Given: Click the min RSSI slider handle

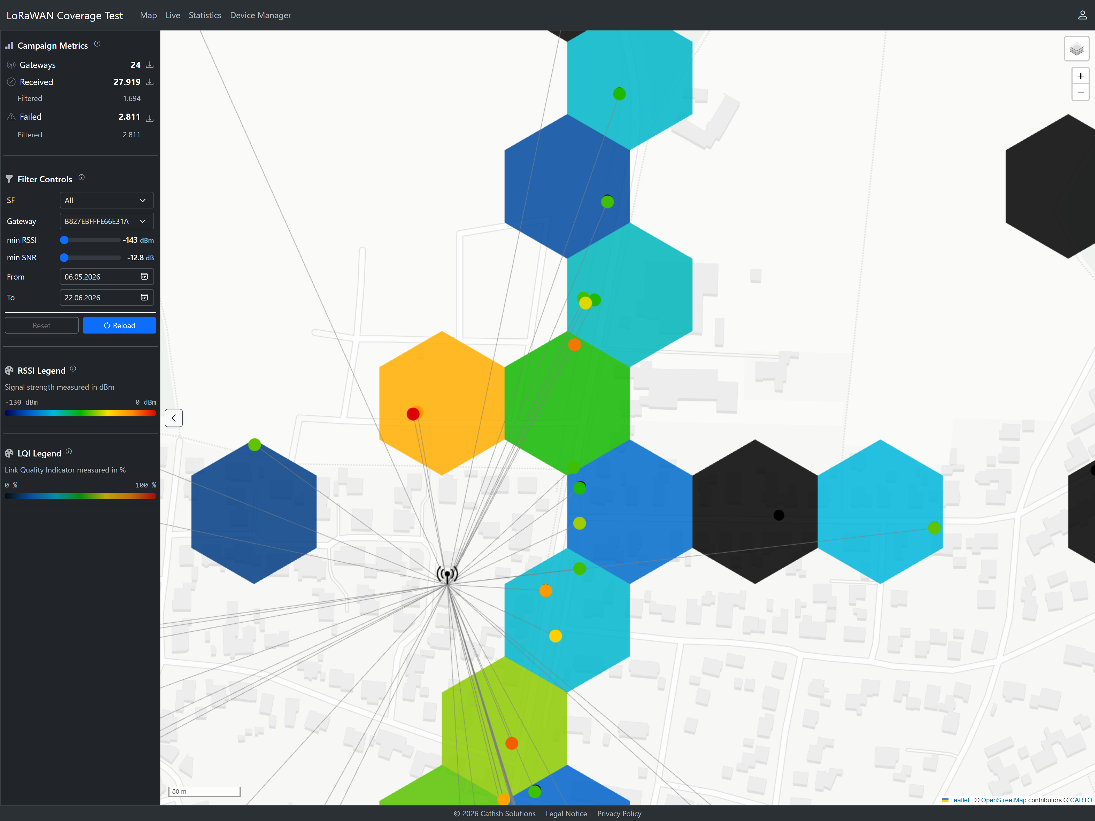Looking at the screenshot, I should tap(64, 240).
